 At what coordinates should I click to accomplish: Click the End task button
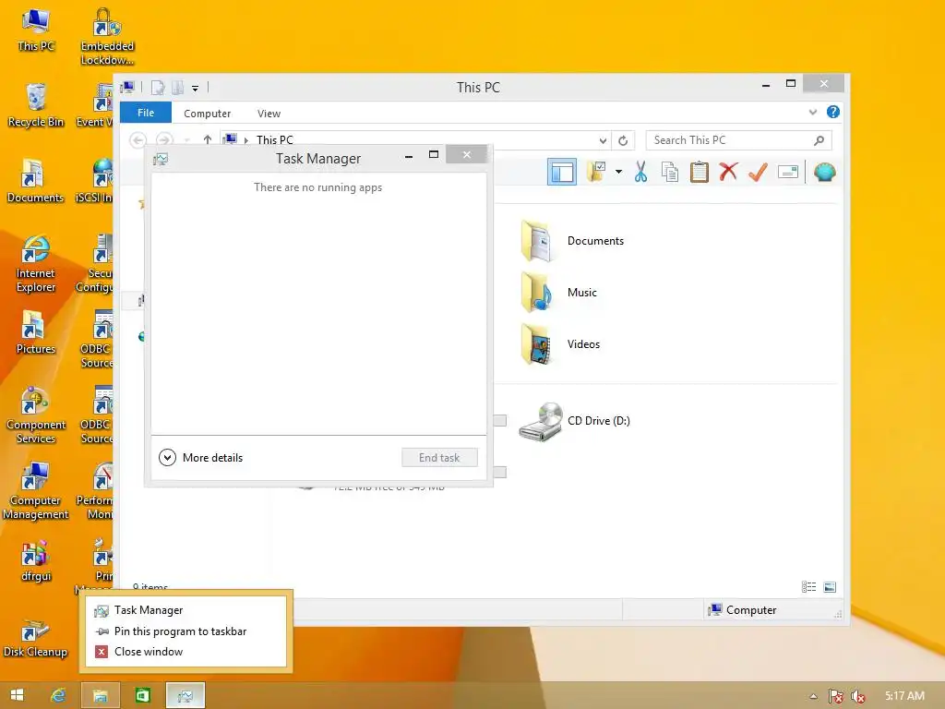pyautogui.click(x=439, y=458)
